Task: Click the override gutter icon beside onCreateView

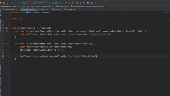Action: (6, 31)
